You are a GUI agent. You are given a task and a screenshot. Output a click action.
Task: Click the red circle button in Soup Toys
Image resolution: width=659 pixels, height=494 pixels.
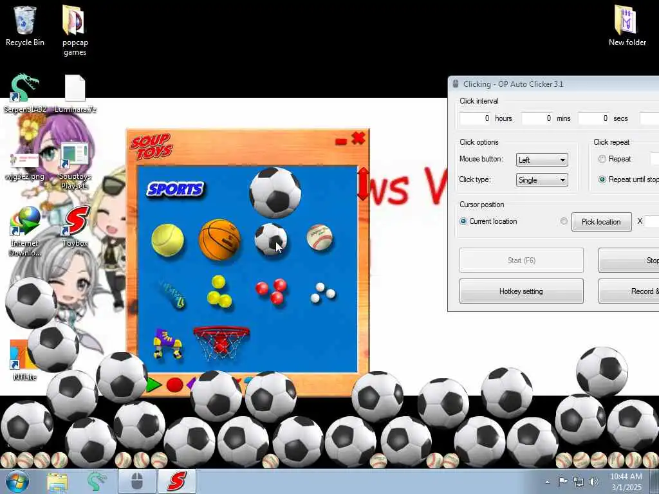[x=174, y=385]
